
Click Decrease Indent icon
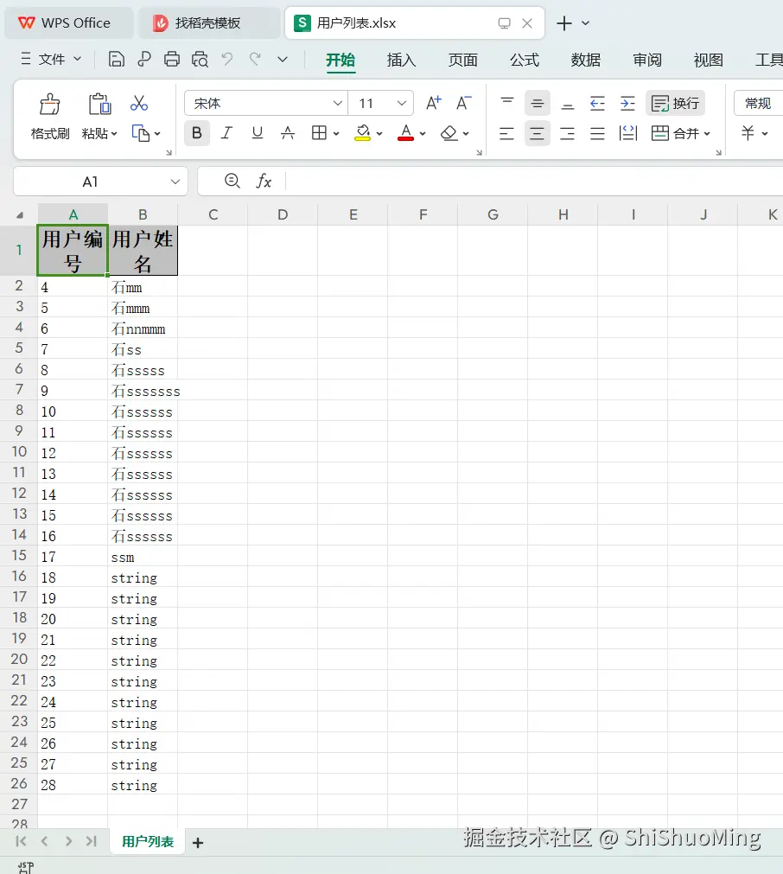(x=597, y=103)
